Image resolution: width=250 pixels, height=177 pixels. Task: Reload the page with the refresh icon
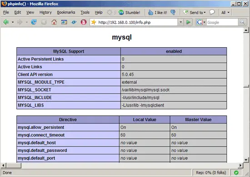(x=34, y=22)
